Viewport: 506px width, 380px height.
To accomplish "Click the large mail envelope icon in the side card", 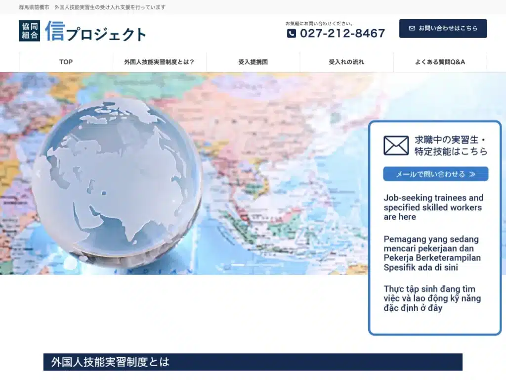I will 396,145.
